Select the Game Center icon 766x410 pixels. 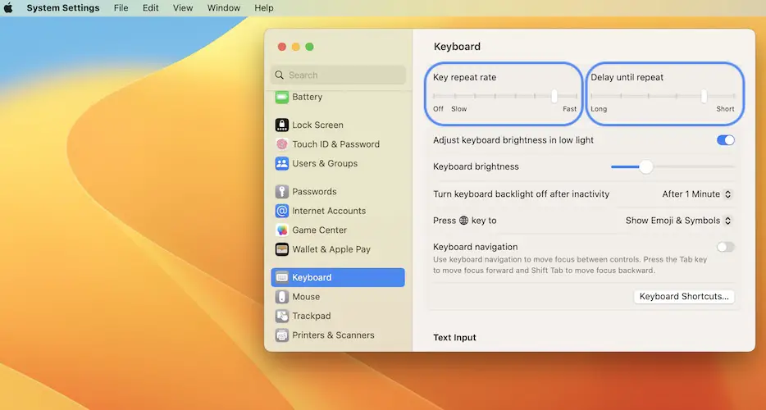[x=282, y=230]
